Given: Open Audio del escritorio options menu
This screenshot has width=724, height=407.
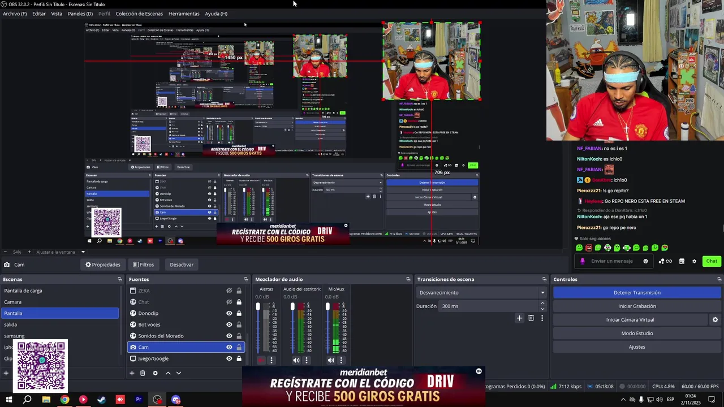Looking at the screenshot, I should click(x=307, y=360).
